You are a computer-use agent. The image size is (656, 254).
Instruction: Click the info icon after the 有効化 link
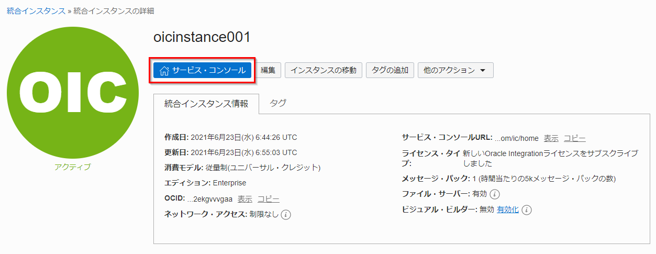[527, 210]
